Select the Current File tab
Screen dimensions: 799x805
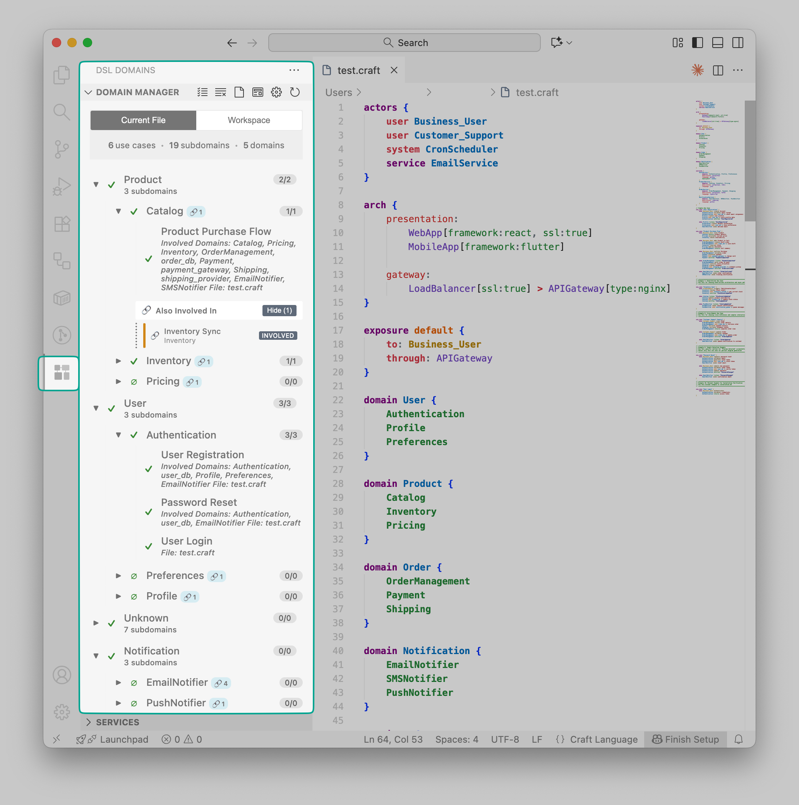(143, 120)
